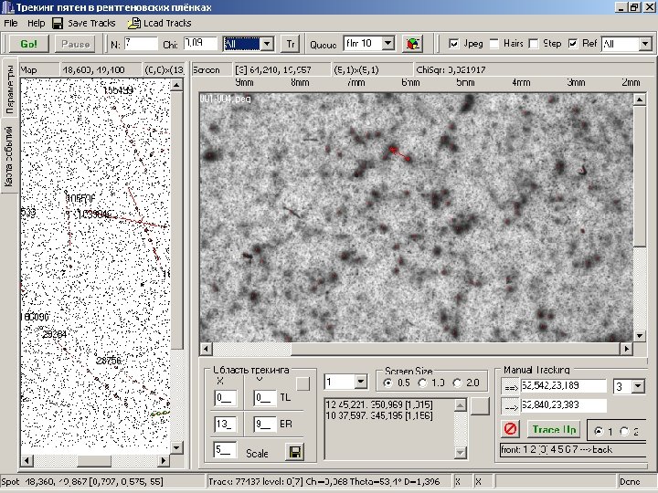Click the red prohibition cancel icon
Screen dimensions: 658x493
511,429
